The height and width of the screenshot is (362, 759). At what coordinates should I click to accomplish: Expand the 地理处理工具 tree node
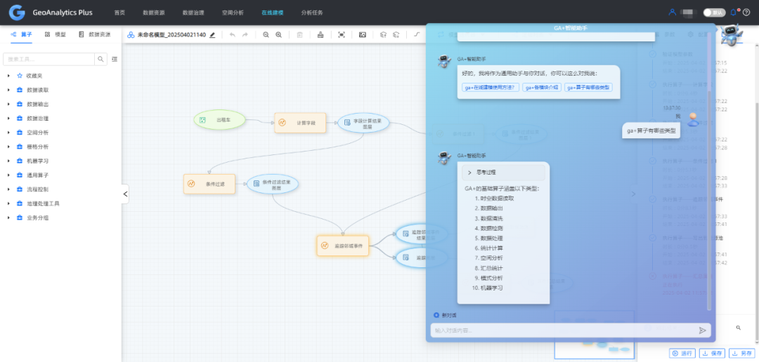click(x=8, y=203)
